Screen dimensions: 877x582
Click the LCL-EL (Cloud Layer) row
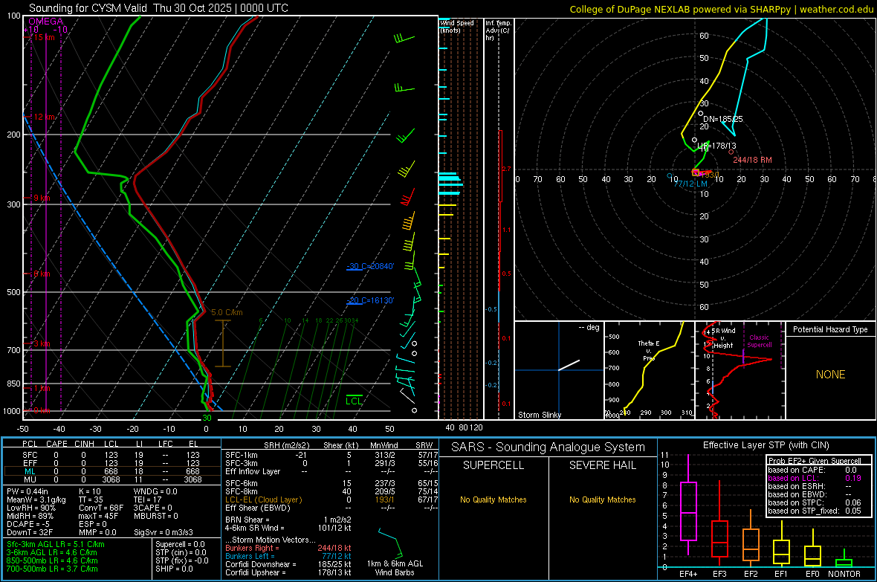click(x=331, y=499)
